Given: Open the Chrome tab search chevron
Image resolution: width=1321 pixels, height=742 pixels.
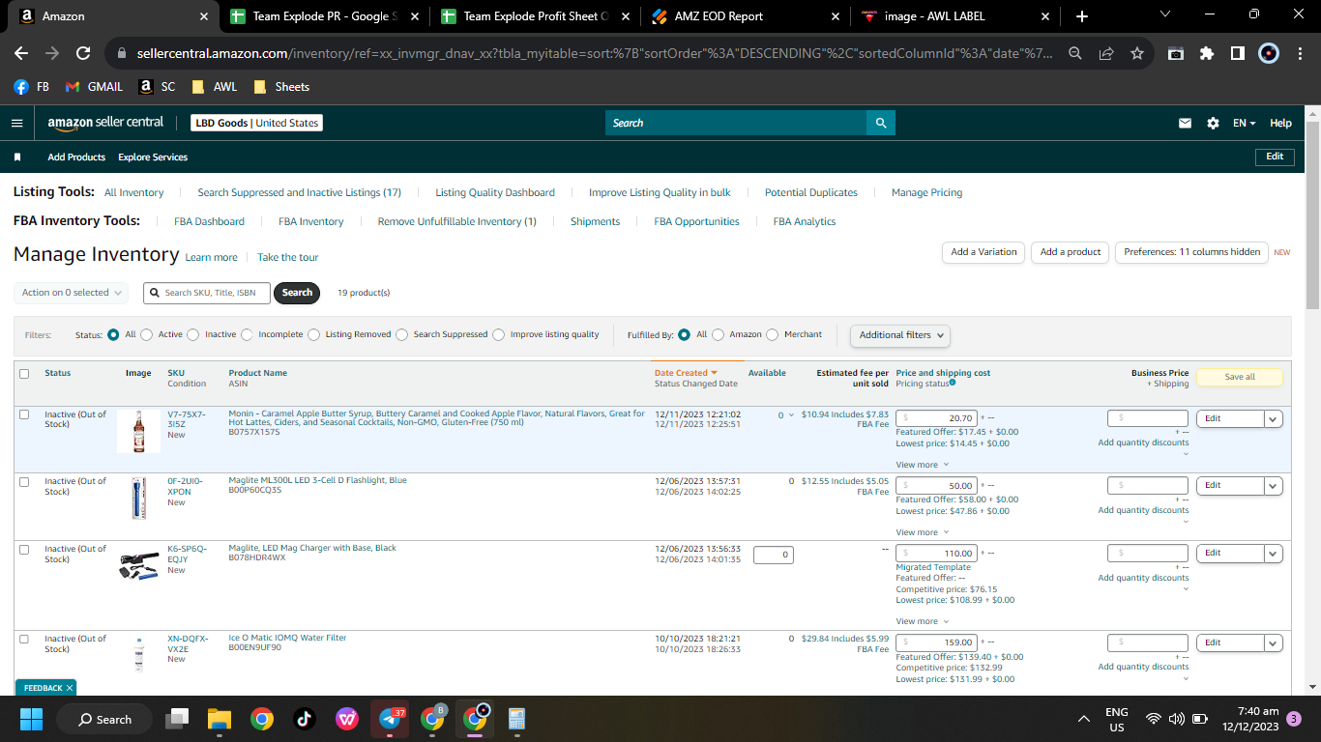Looking at the screenshot, I should pyautogui.click(x=1164, y=14).
